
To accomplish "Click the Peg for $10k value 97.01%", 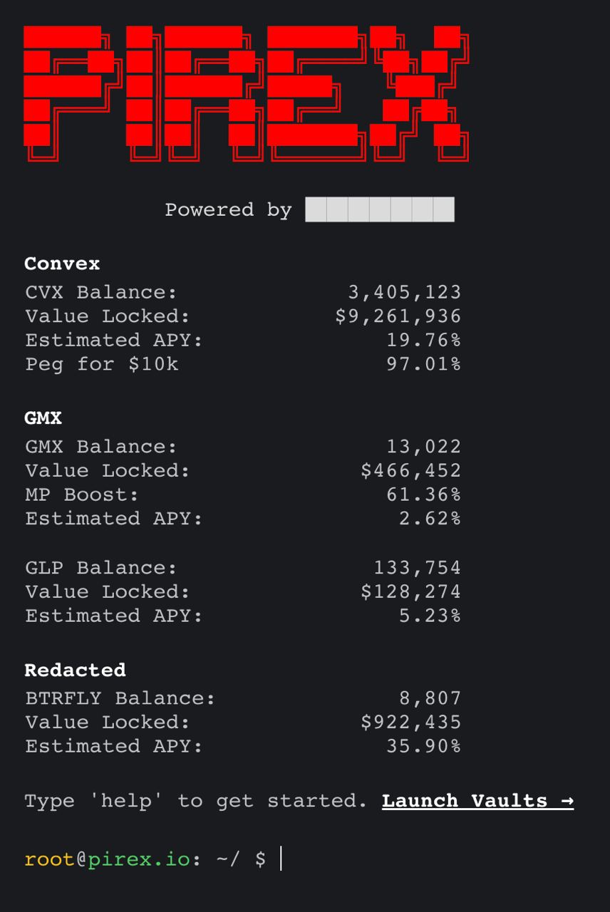I will click(x=423, y=364).
